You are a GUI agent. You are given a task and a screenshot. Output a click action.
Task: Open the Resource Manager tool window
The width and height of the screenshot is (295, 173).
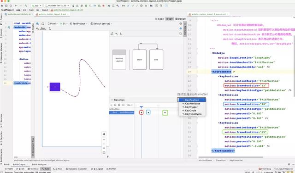[1, 53]
